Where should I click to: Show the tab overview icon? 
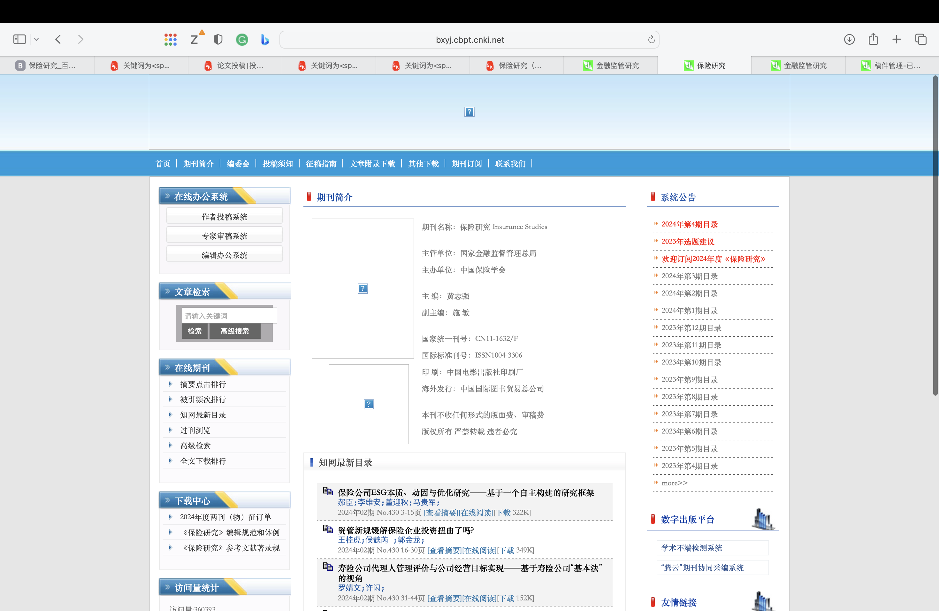[x=921, y=40]
